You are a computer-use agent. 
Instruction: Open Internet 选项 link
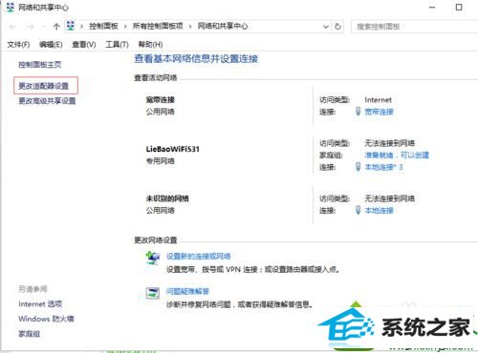point(40,304)
